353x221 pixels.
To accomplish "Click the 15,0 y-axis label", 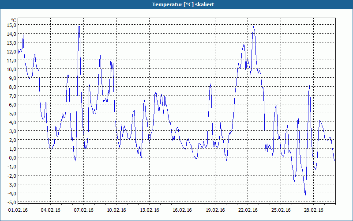I will click(x=11, y=25).
